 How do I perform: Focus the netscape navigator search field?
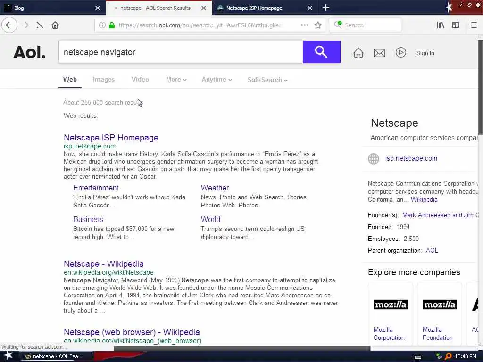[181, 52]
